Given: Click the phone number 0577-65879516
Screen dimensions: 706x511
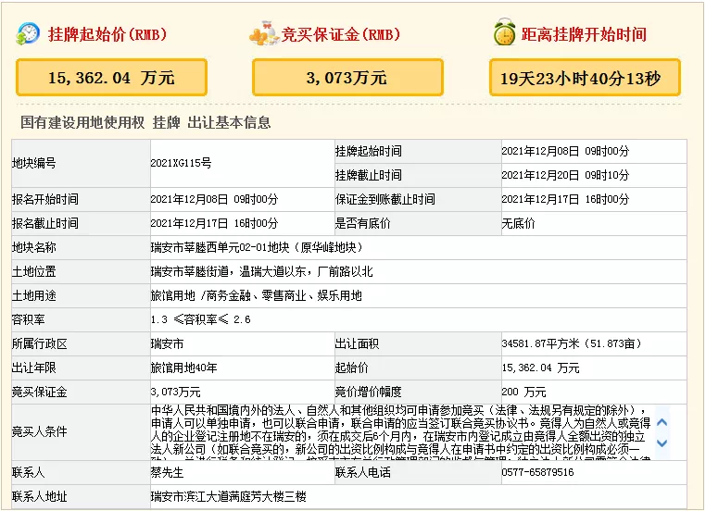Looking at the screenshot, I should [x=537, y=472].
